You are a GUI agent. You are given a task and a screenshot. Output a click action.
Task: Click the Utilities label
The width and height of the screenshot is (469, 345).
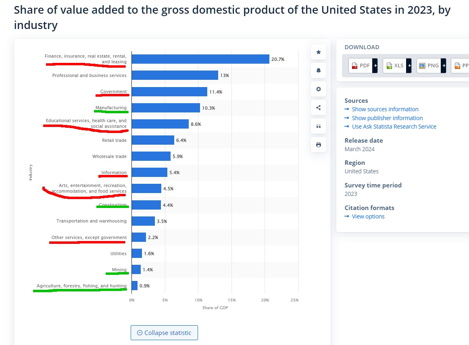click(119, 254)
